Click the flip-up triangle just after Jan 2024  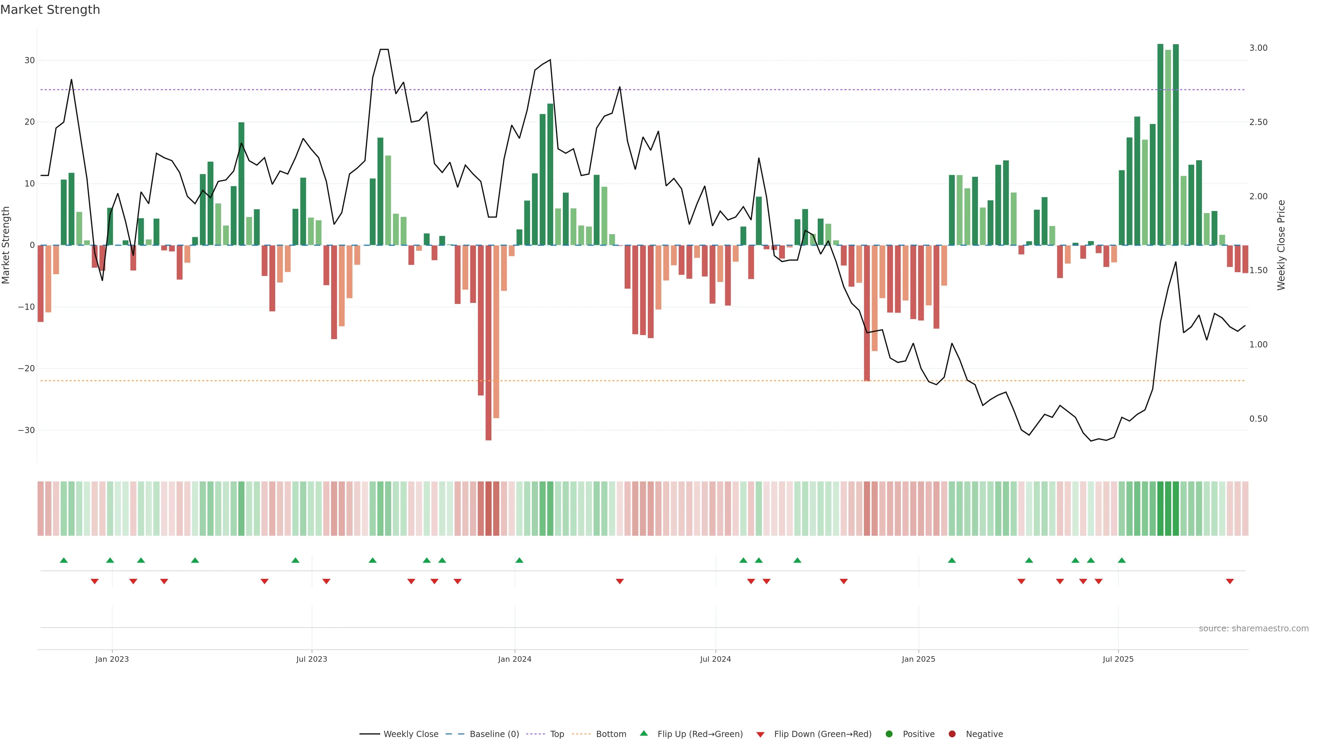pos(519,560)
